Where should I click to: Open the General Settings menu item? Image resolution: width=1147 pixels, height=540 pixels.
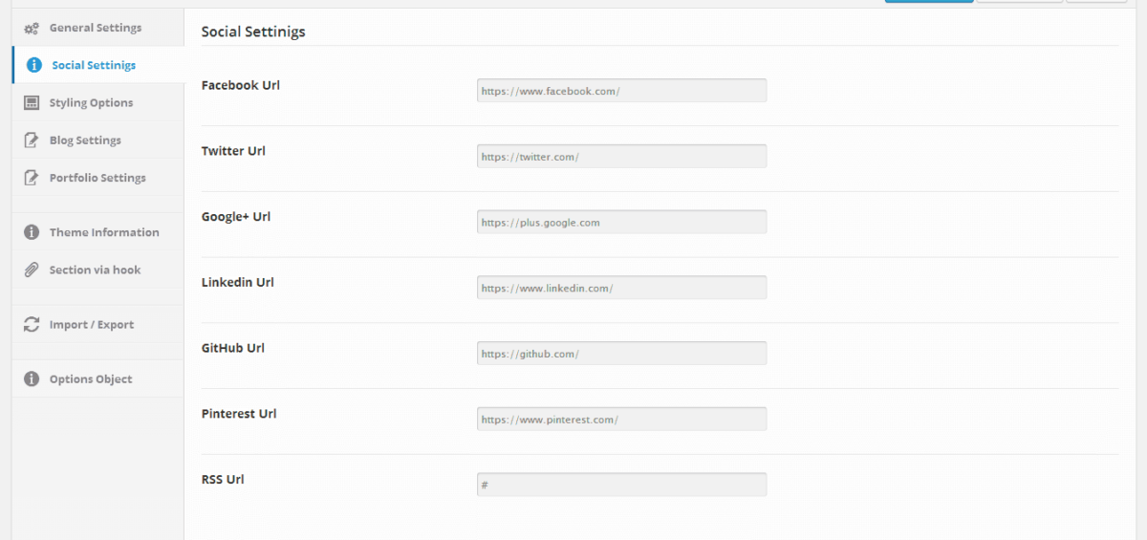[97, 28]
